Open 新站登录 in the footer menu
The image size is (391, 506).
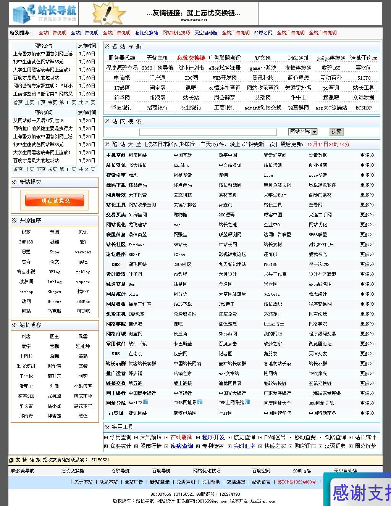click(160, 482)
